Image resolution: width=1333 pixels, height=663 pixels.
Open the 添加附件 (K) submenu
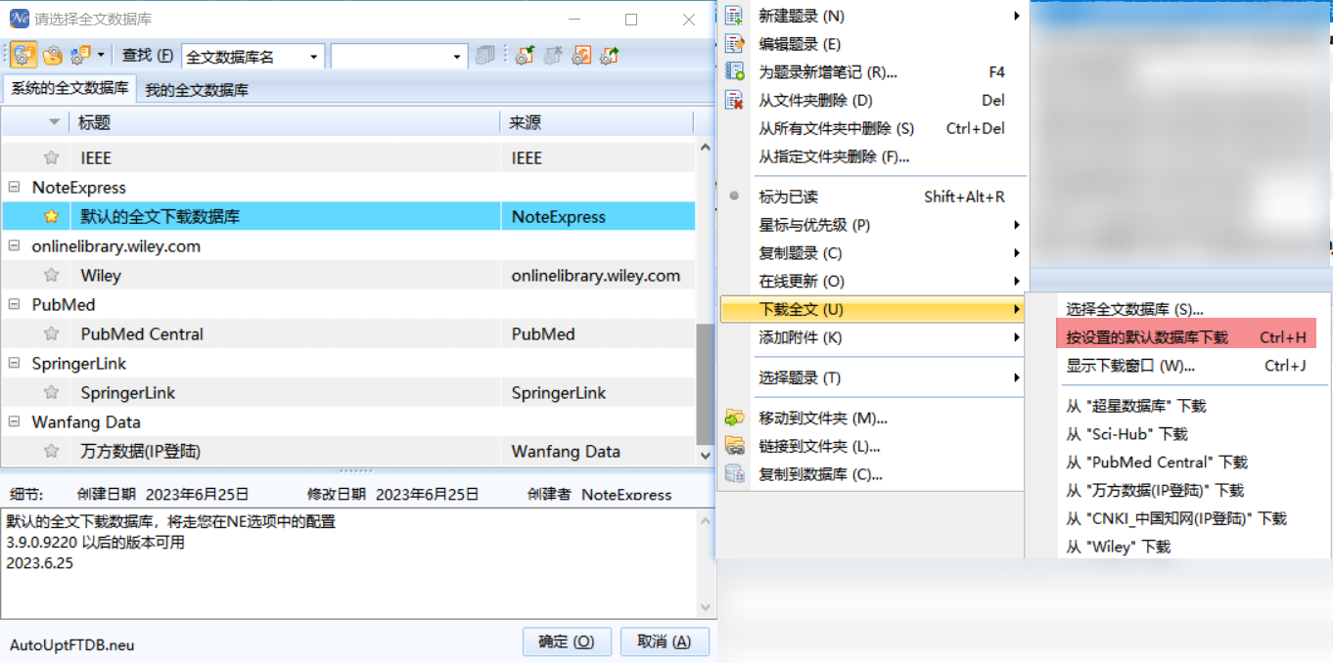(873, 338)
